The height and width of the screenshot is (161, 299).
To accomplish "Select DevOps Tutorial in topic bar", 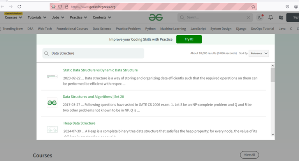I will (x=262, y=29).
